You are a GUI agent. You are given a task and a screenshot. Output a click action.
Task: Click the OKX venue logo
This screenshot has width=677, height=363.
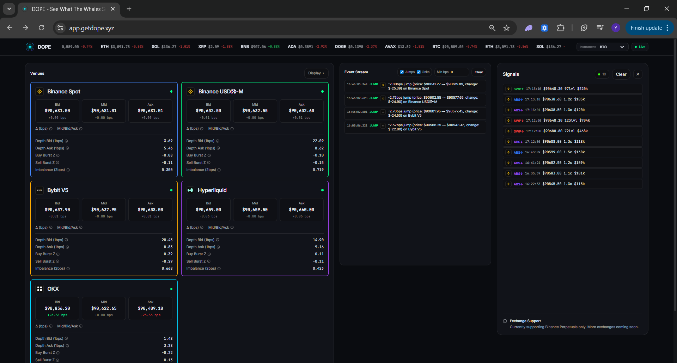point(39,289)
